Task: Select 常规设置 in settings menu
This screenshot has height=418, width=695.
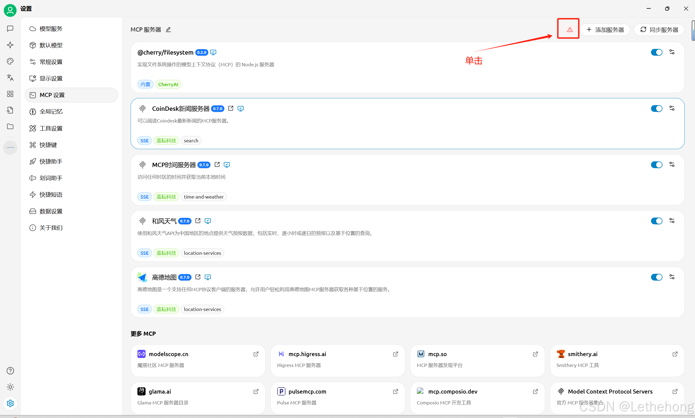Action: pos(71,62)
